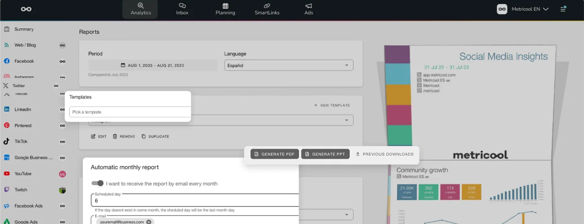This screenshot has width=584, height=224.
Task: Go to the Planning tab
Action: (225, 9)
